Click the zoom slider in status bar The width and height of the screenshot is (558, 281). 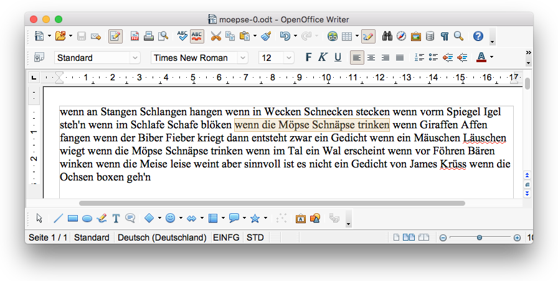[x=479, y=237]
